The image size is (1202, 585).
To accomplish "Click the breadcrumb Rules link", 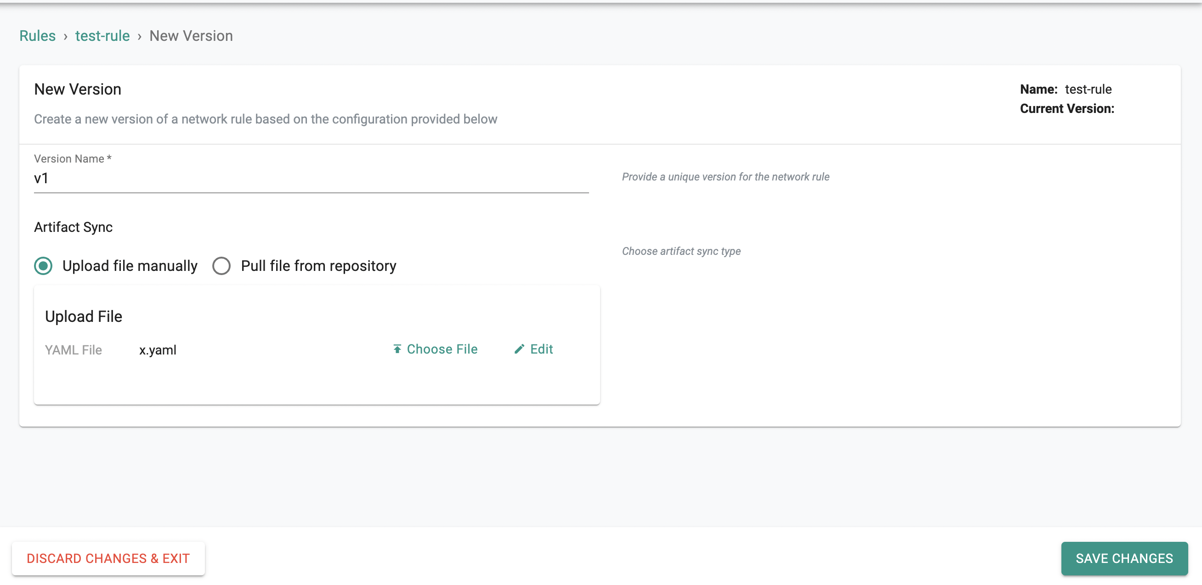I will point(37,35).
